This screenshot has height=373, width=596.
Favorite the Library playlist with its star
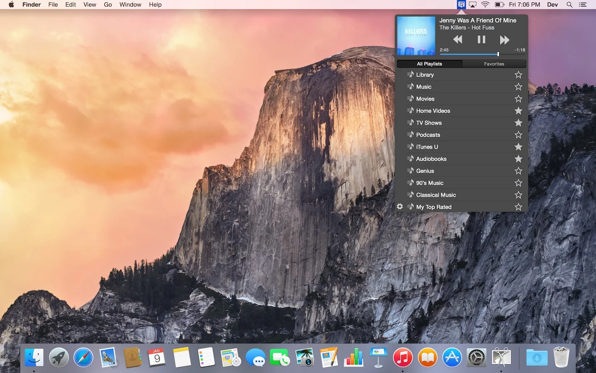coord(518,75)
